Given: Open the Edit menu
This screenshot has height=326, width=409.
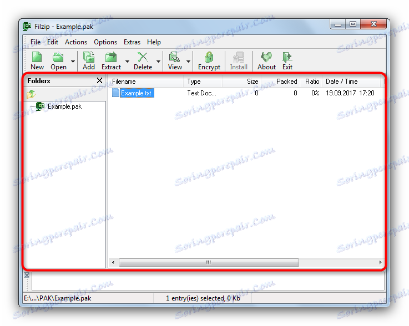Looking at the screenshot, I should (x=52, y=42).
